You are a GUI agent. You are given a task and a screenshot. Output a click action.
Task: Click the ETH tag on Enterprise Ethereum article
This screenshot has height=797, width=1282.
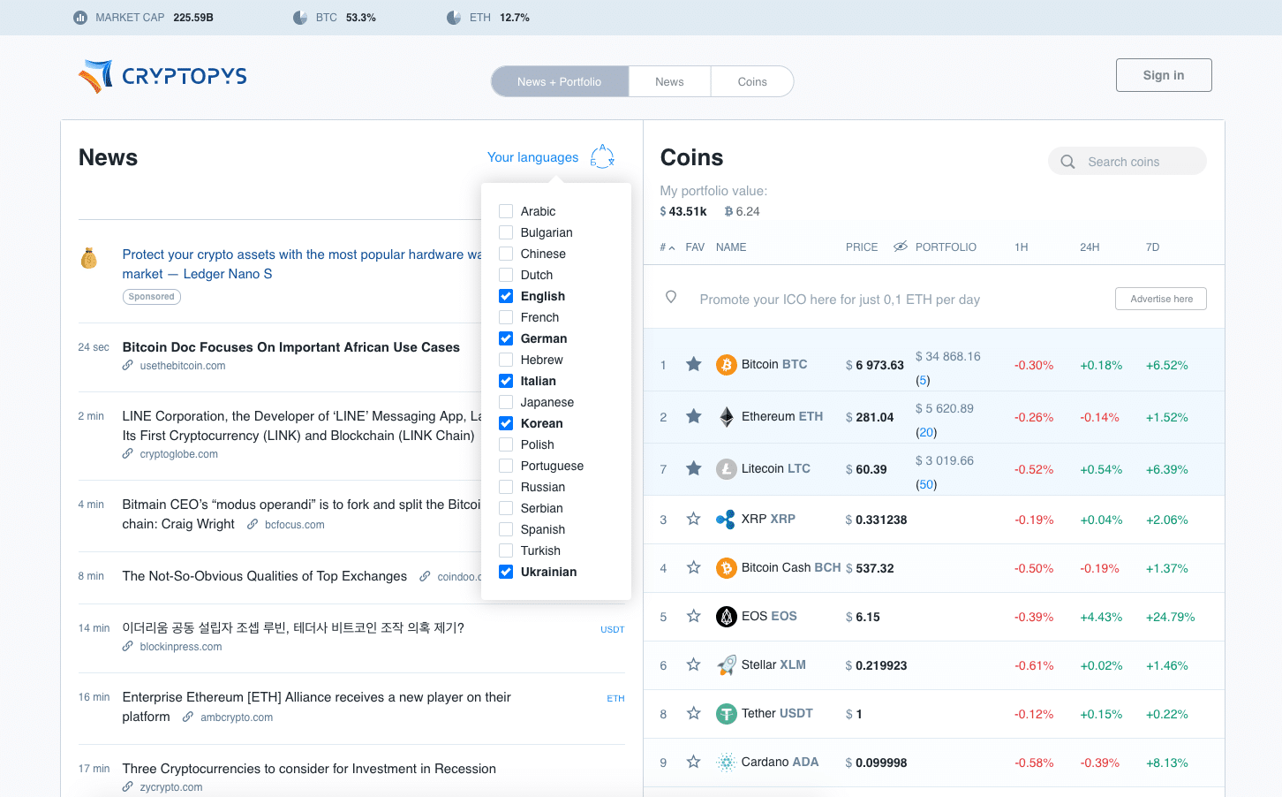click(615, 699)
